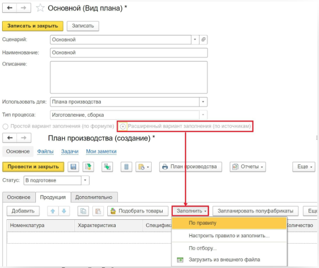Viewport: 319px width, 268px height.
Task: Expand the Использовать для dropdown
Action: pos(203,102)
